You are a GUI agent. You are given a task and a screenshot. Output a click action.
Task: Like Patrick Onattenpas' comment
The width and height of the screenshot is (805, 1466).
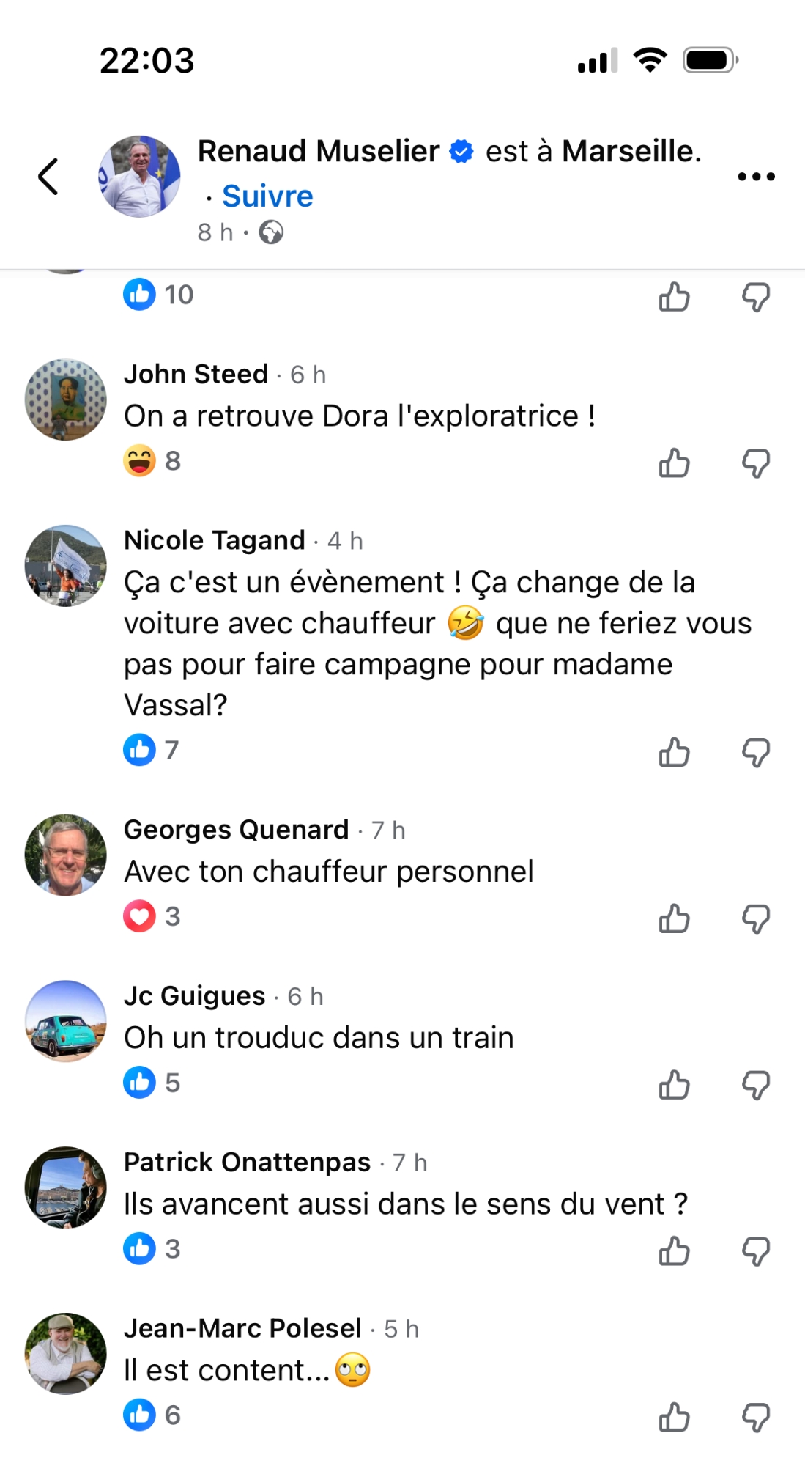click(674, 1251)
